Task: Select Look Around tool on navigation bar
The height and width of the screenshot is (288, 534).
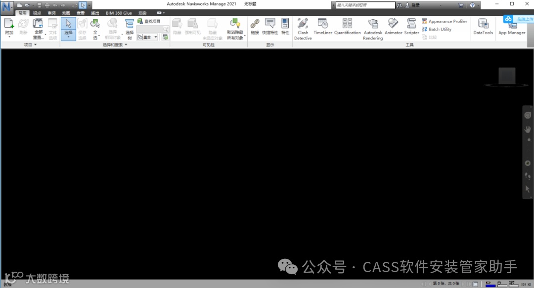Action: tap(528, 163)
